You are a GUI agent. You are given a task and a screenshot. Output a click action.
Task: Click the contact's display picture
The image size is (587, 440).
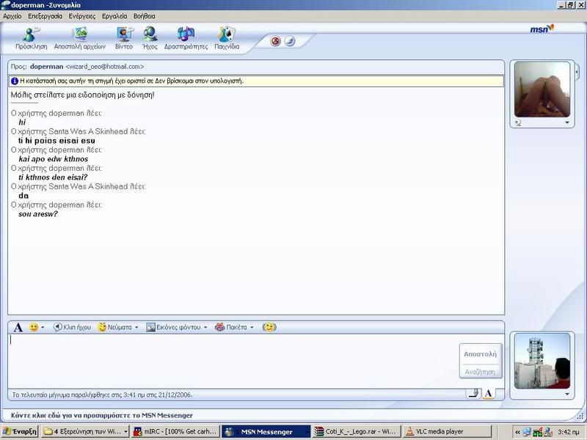pos(542,89)
